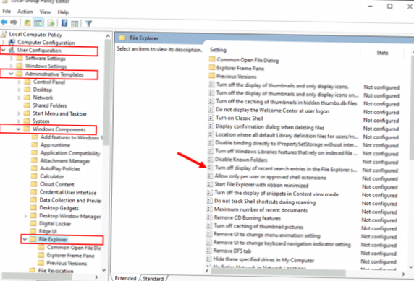Screen dimensions: 414x281
Task: Select Turn off display of recent search entries policy
Action: point(285,169)
